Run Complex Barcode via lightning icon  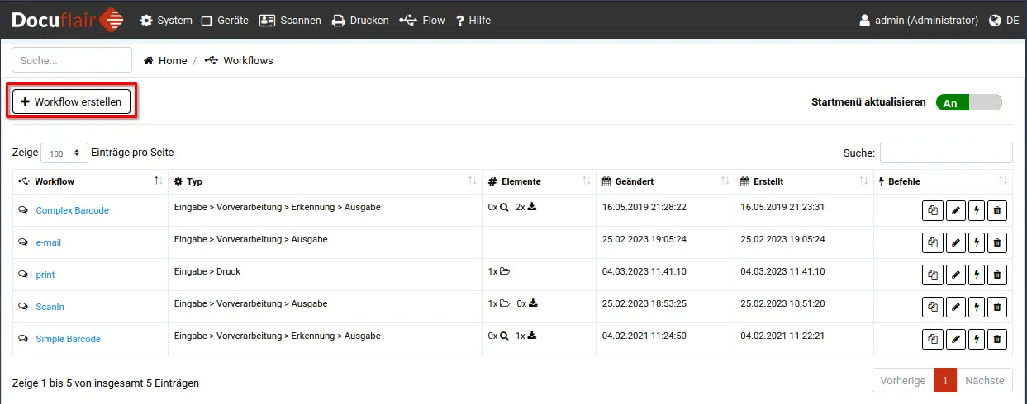(976, 211)
